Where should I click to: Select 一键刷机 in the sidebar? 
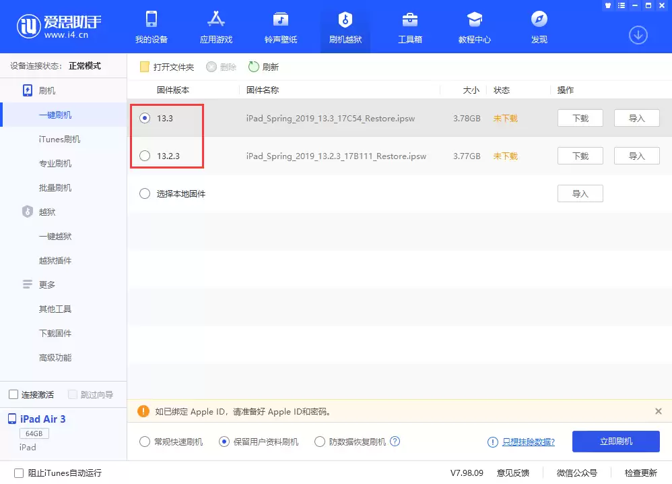(55, 115)
